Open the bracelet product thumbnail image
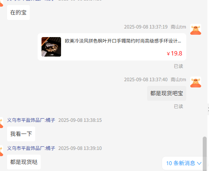209x171 pixels. [51, 47]
